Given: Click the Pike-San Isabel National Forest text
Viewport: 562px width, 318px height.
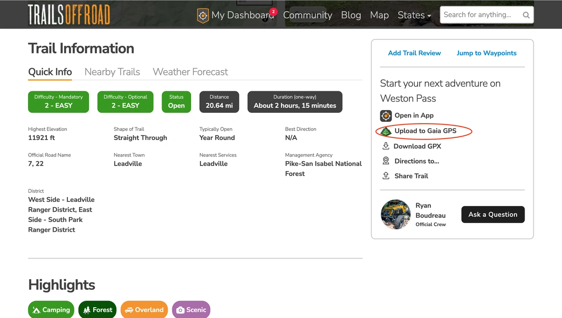Looking at the screenshot, I should point(324,169).
